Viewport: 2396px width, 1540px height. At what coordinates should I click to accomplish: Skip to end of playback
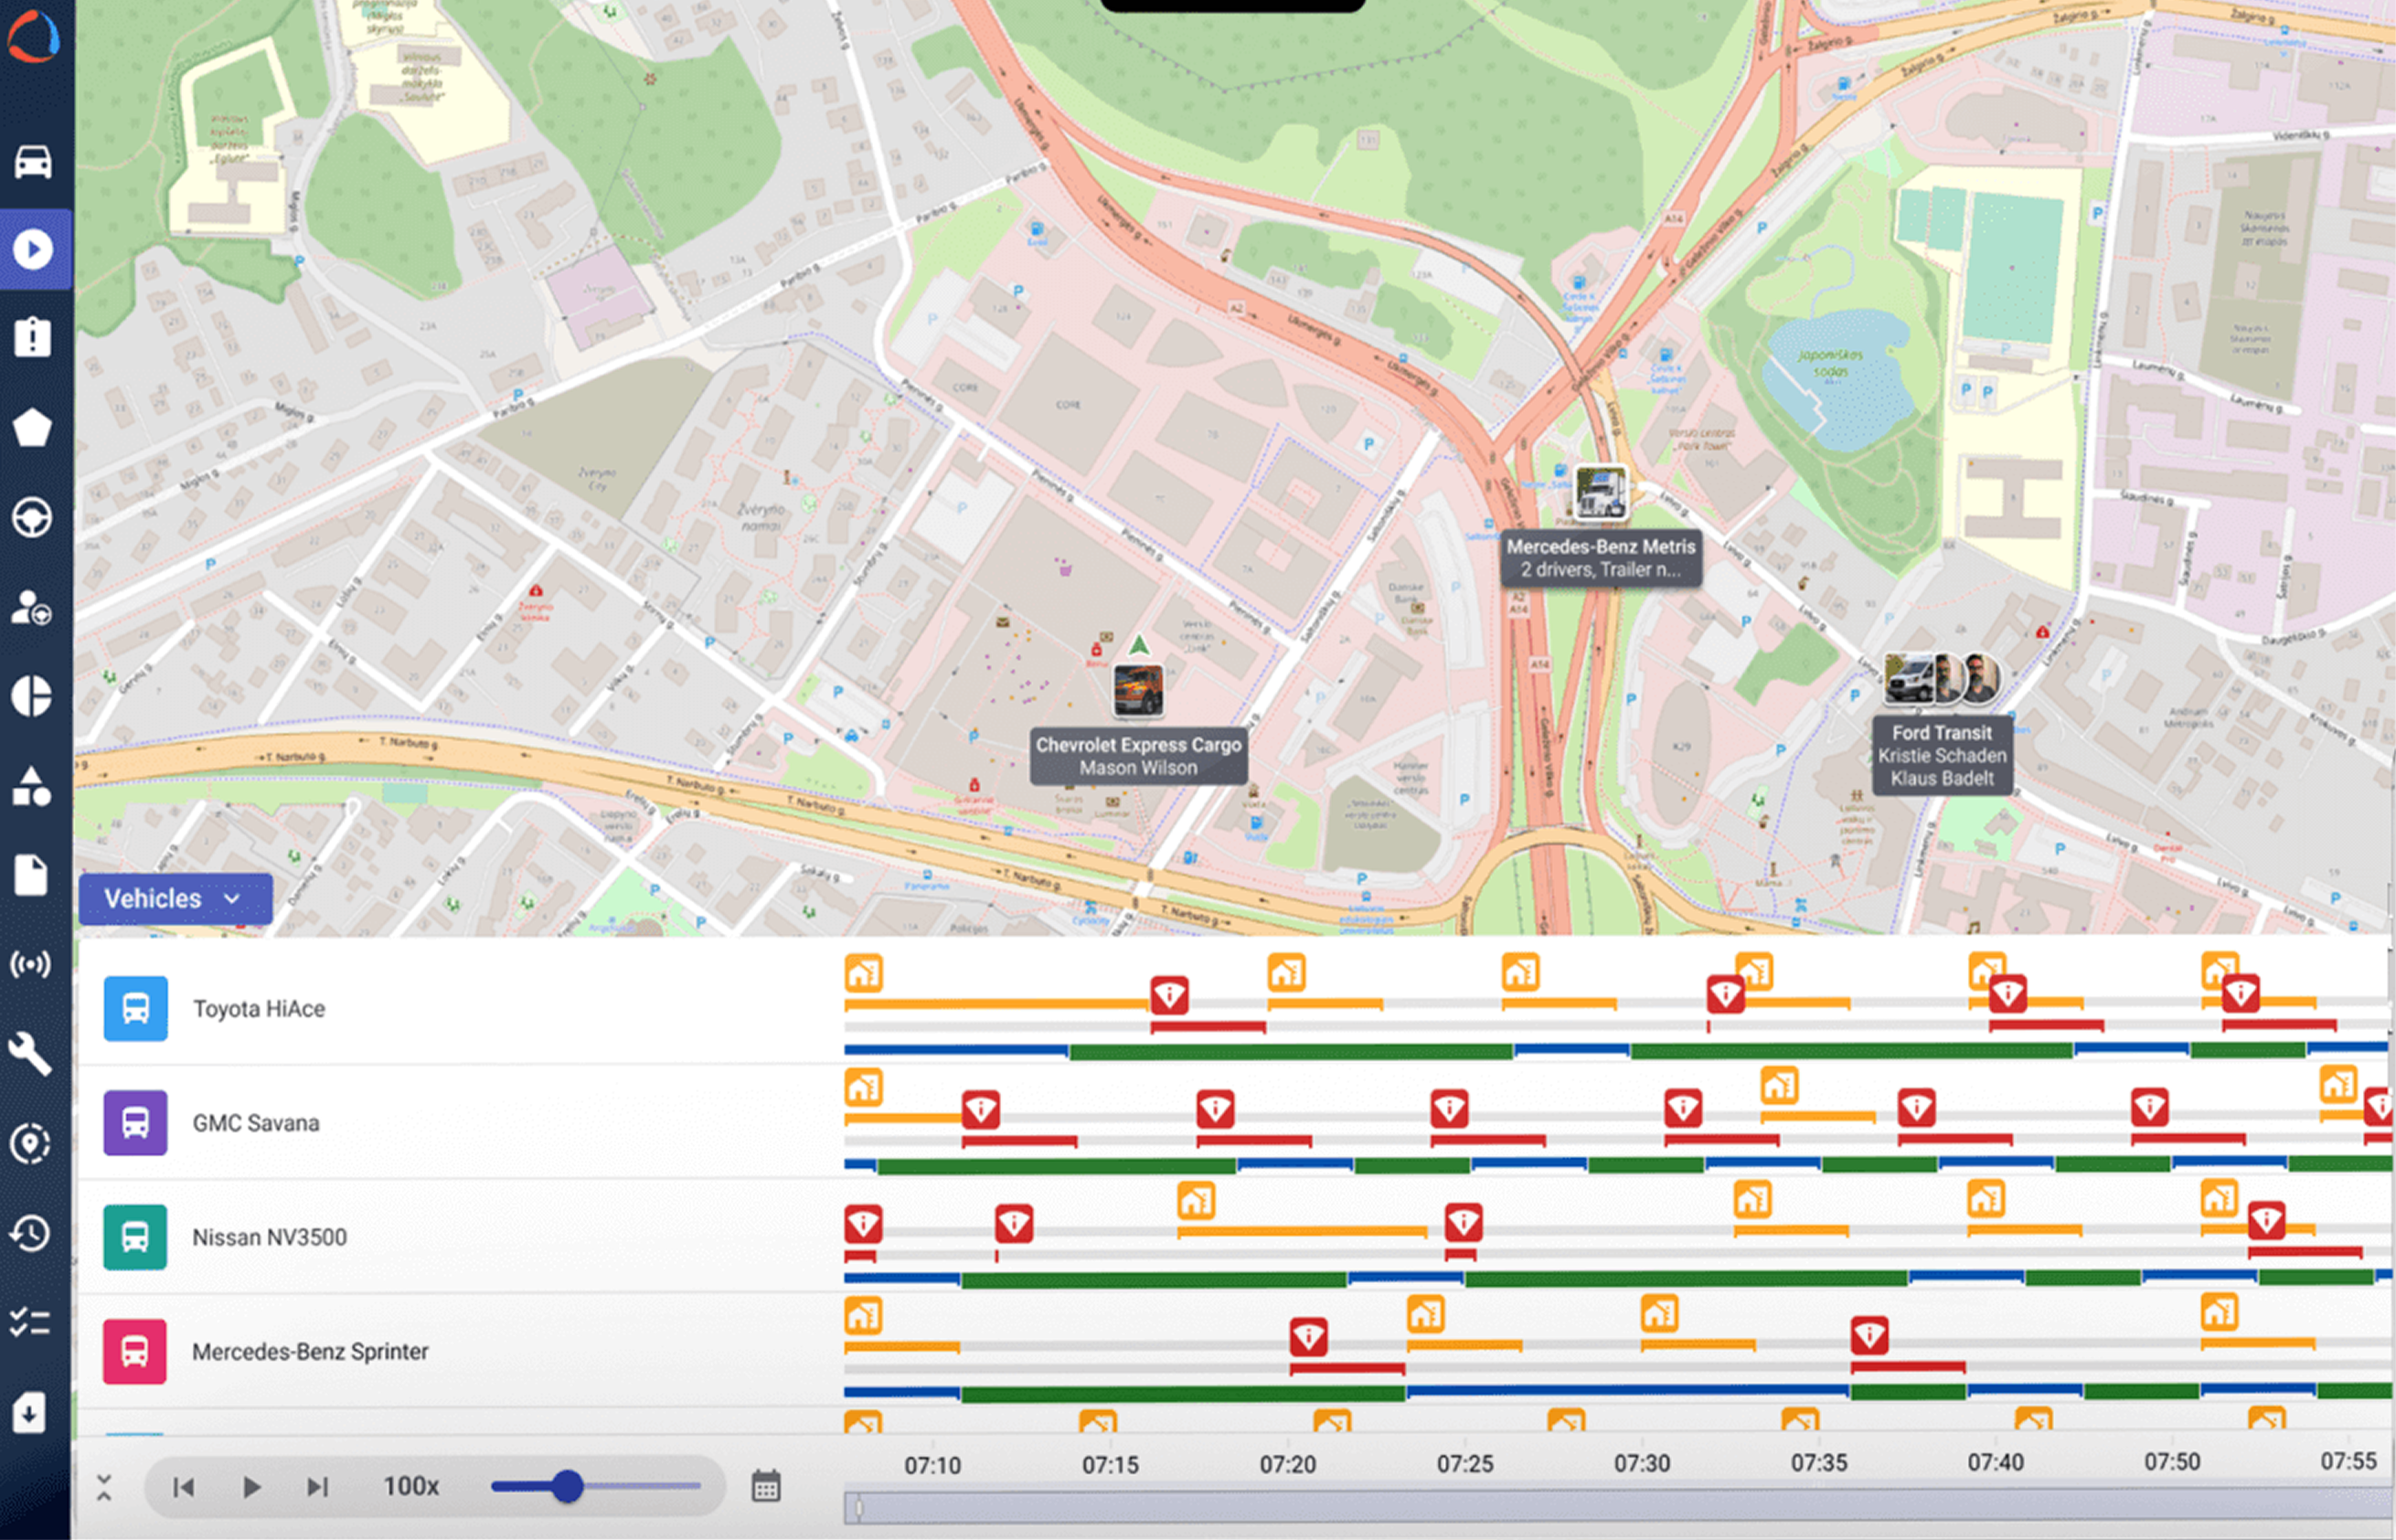click(x=317, y=1487)
